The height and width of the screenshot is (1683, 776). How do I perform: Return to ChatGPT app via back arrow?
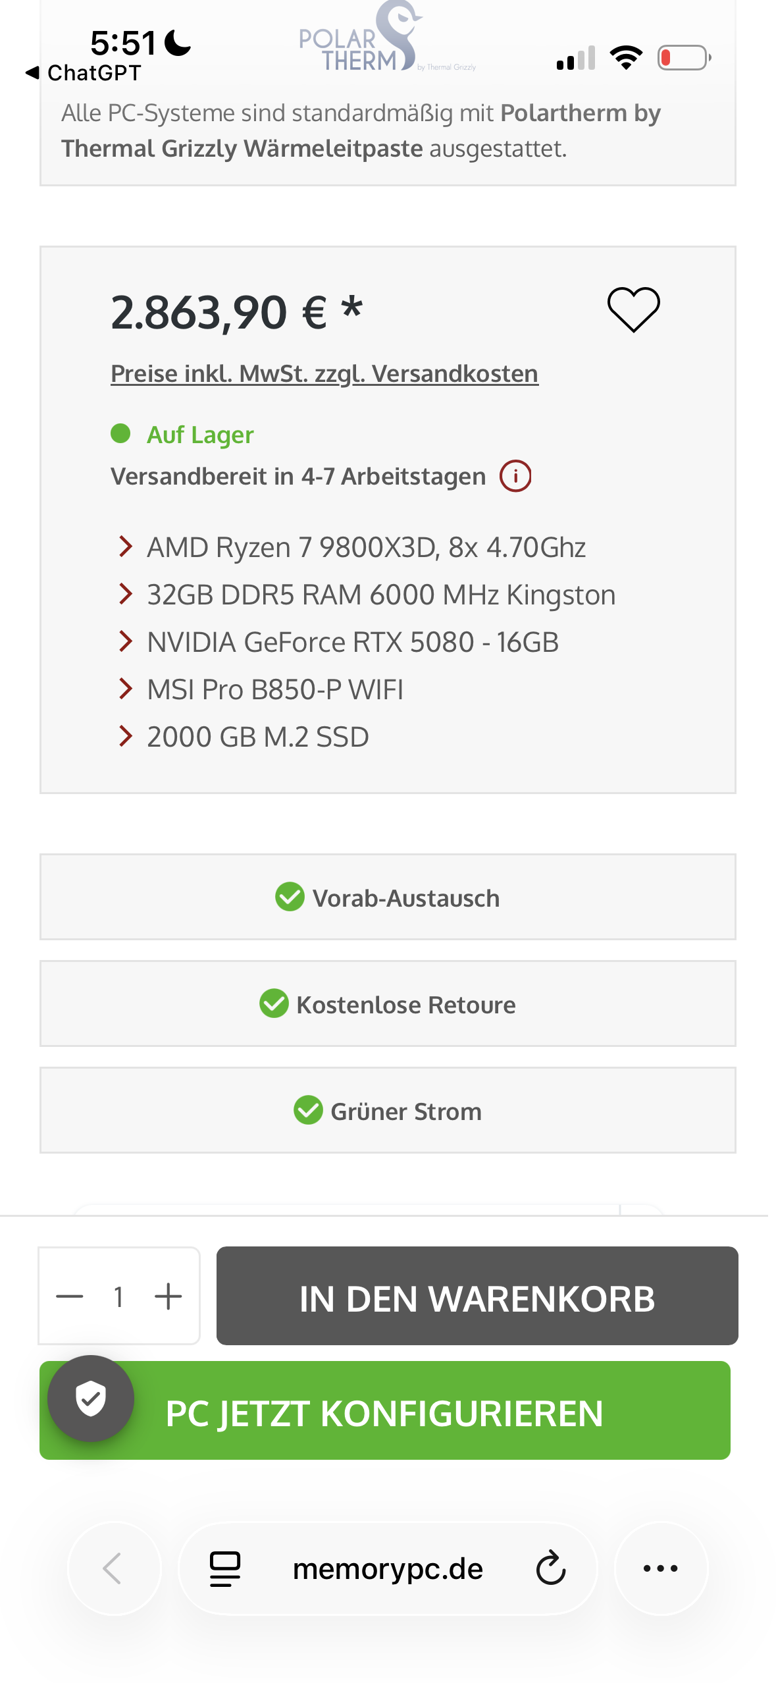(x=32, y=72)
